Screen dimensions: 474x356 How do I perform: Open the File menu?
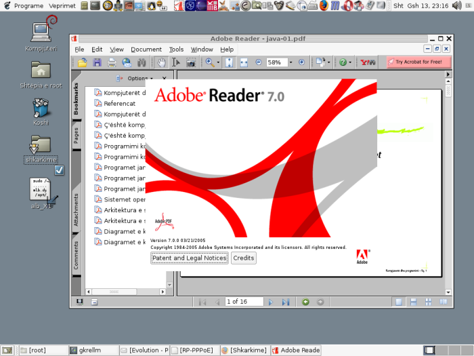79,50
